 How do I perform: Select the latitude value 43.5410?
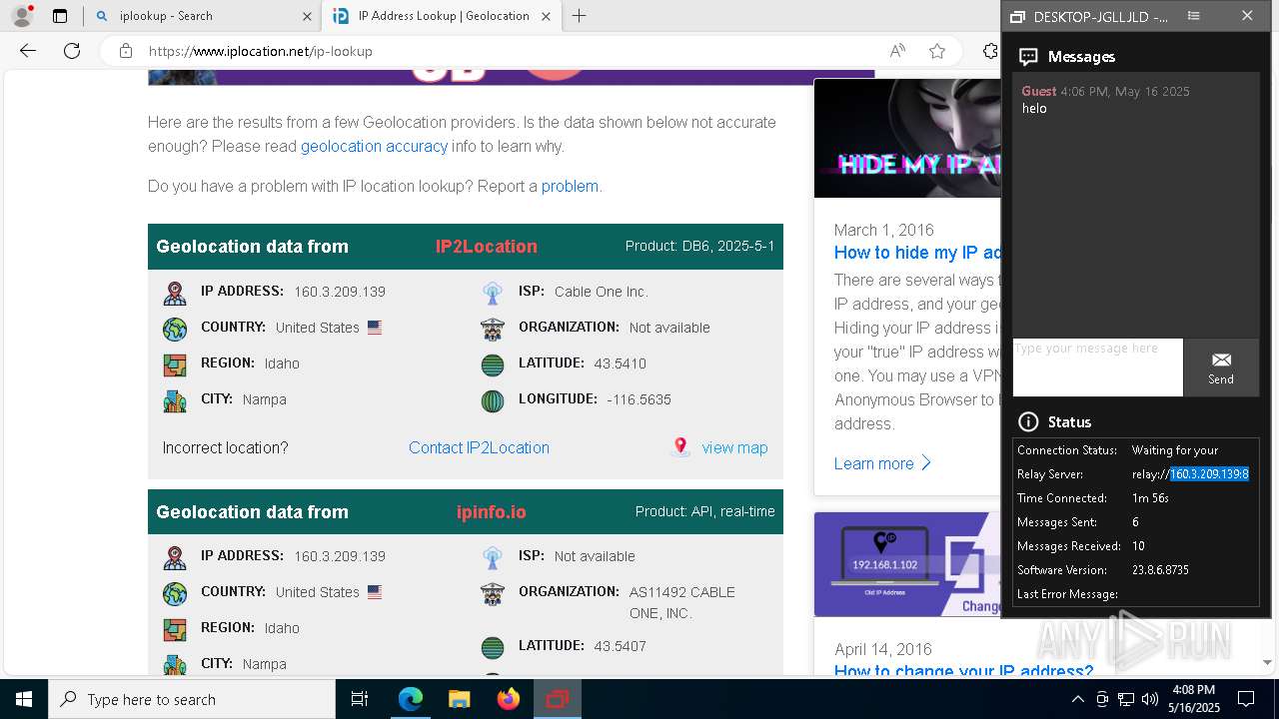(x=620, y=363)
